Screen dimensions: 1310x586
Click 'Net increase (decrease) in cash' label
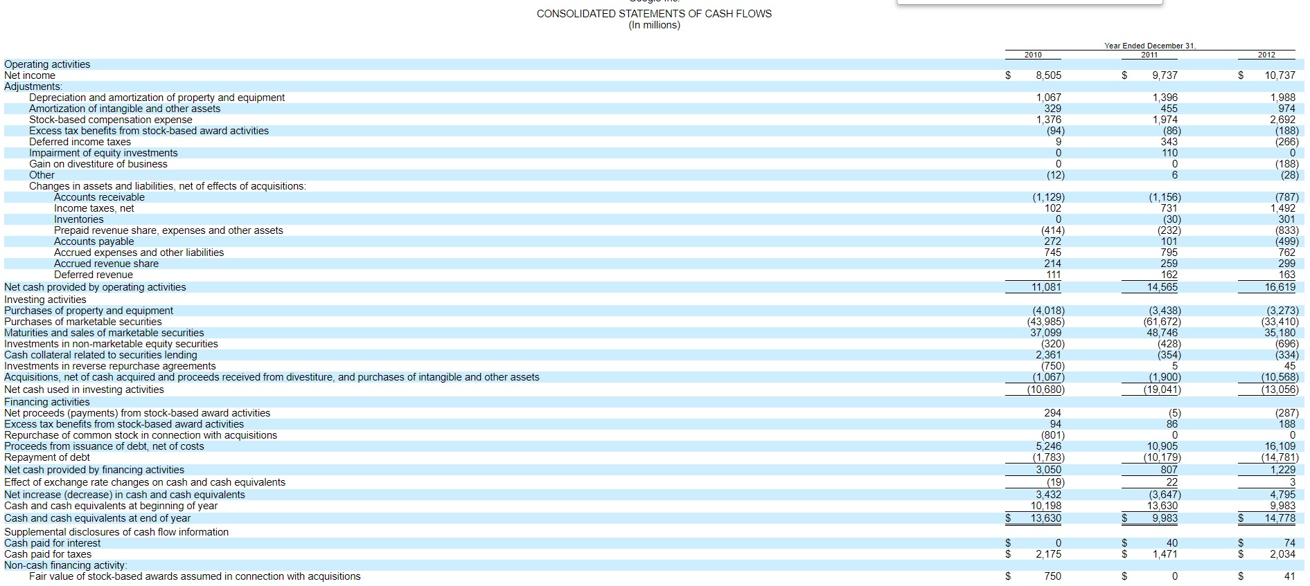coord(125,495)
